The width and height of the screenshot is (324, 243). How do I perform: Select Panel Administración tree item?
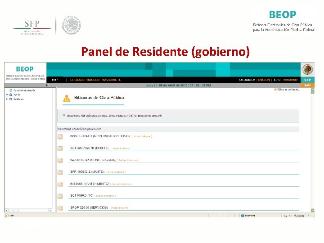click(24, 90)
